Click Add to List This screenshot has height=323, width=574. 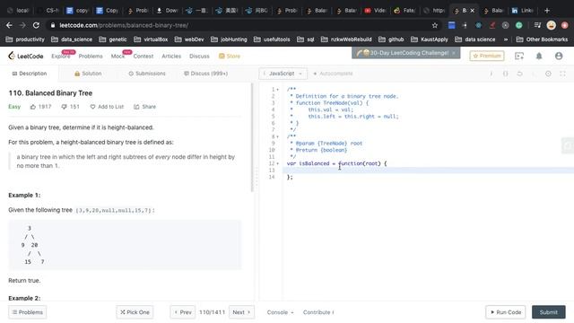tap(107, 107)
